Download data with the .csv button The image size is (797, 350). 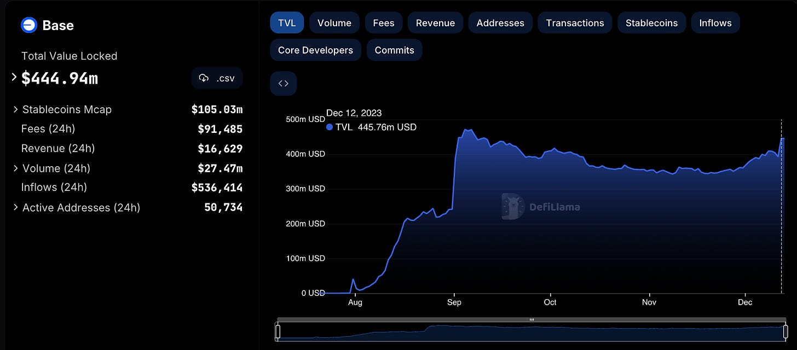217,78
